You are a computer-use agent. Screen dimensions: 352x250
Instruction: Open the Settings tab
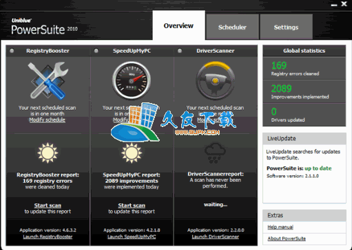[286, 27]
